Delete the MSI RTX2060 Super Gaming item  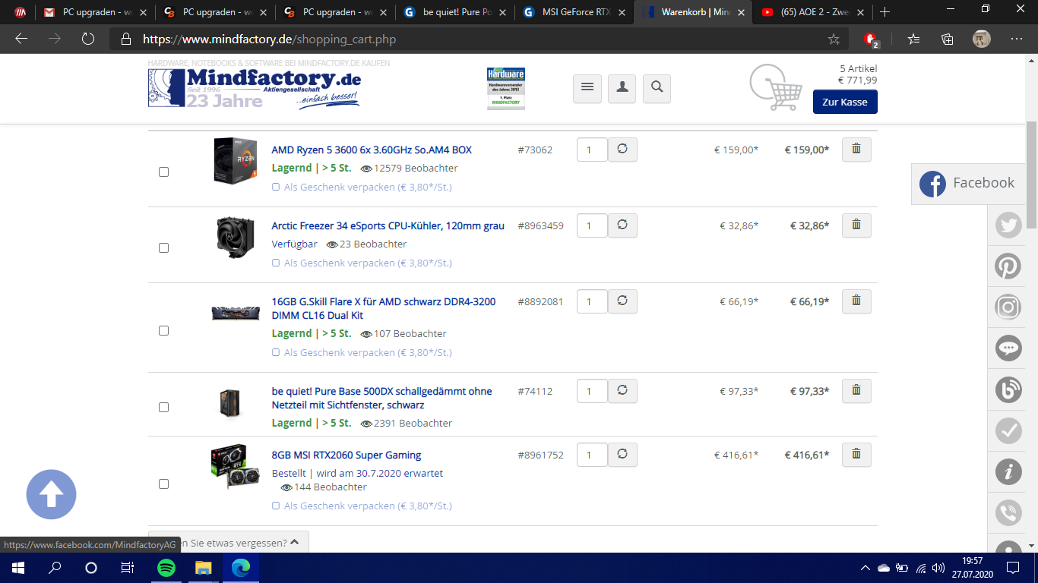[856, 455]
